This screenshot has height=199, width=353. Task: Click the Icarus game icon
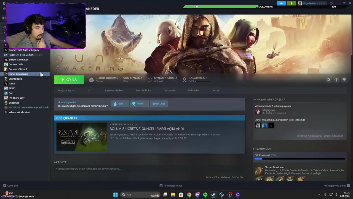point(6,83)
